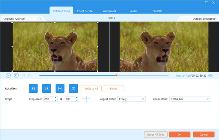Skip to the next frame
219x140 pixels.
pyautogui.click(x=30, y=75)
